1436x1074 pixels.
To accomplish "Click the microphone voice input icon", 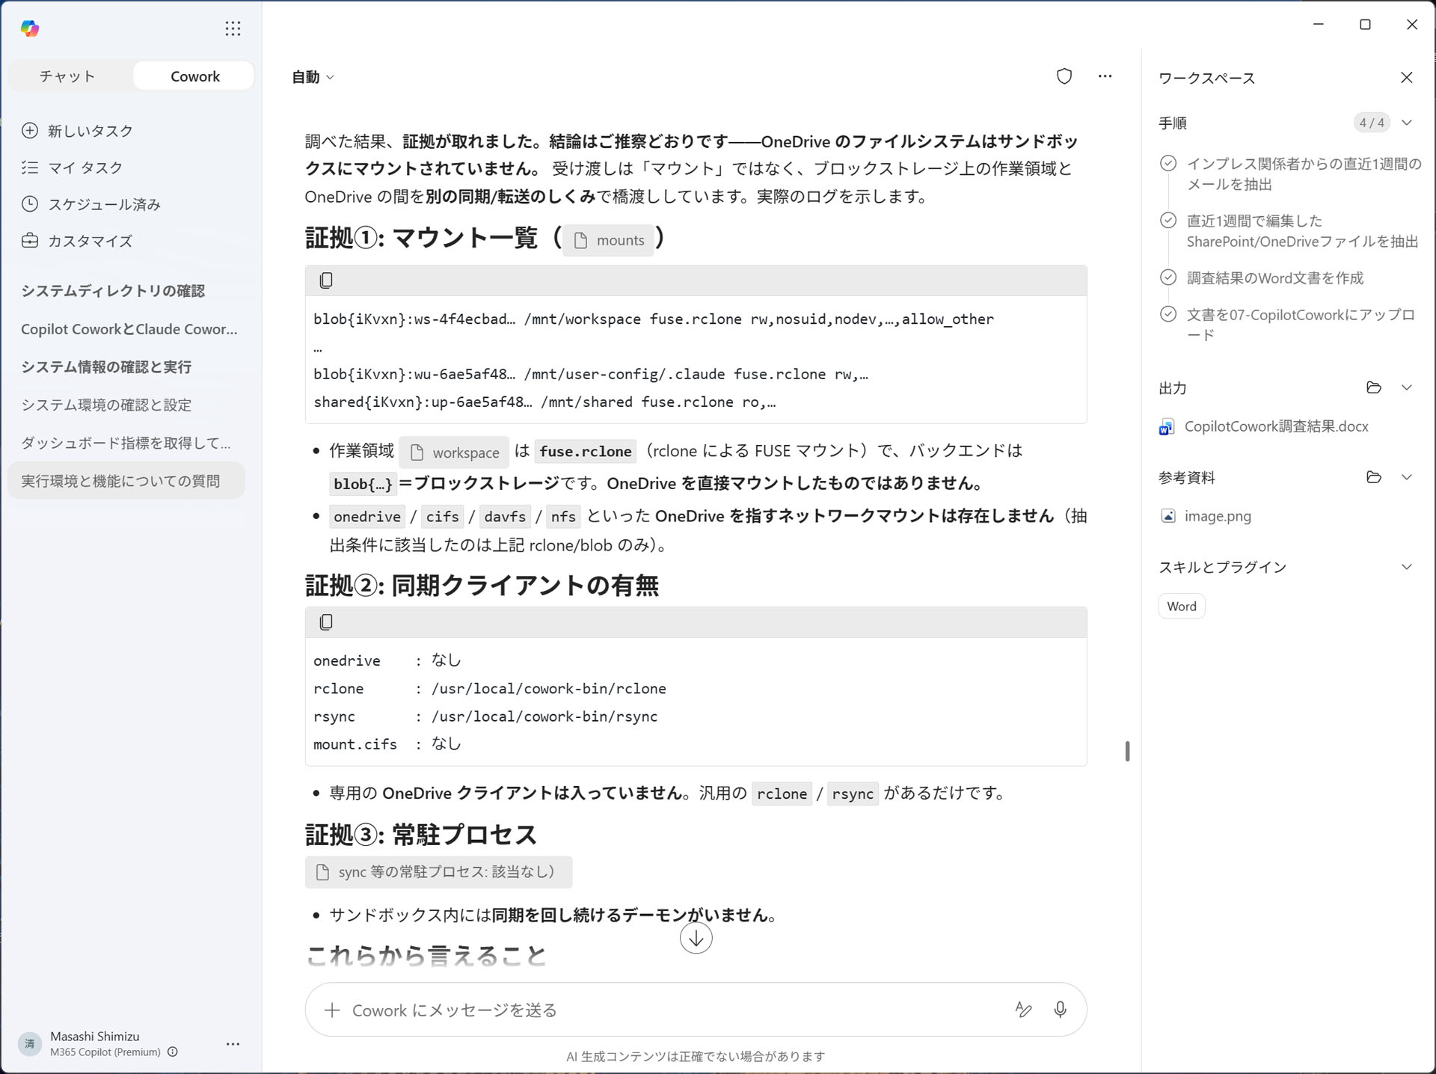I will point(1060,1010).
